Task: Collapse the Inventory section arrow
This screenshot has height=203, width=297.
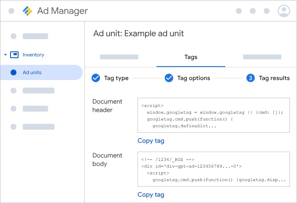Action: 5,55
